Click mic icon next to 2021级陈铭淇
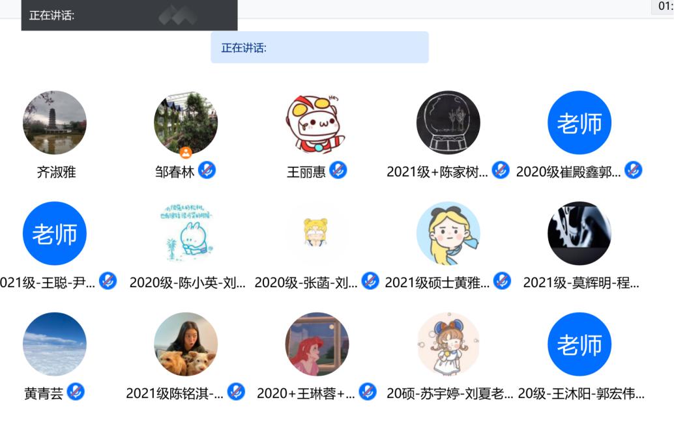 pyautogui.click(x=236, y=392)
